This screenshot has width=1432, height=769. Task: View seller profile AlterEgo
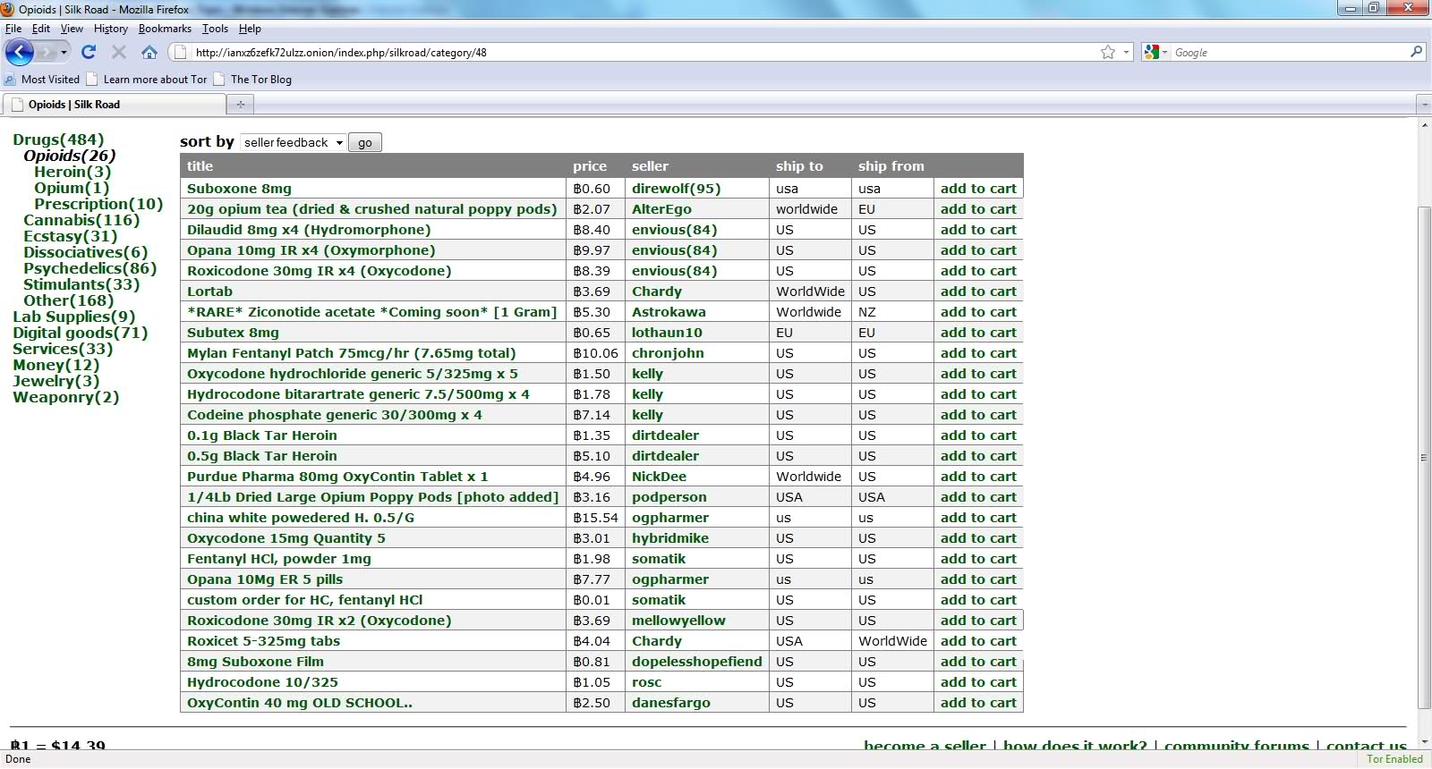pos(661,209)
